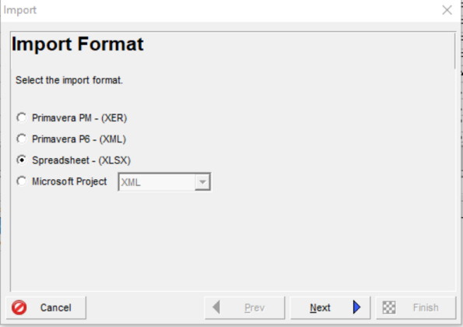The height and width of the screenshot is (327, 463).
Task: Open the XML format dropdown arrow
Action: 202,182
